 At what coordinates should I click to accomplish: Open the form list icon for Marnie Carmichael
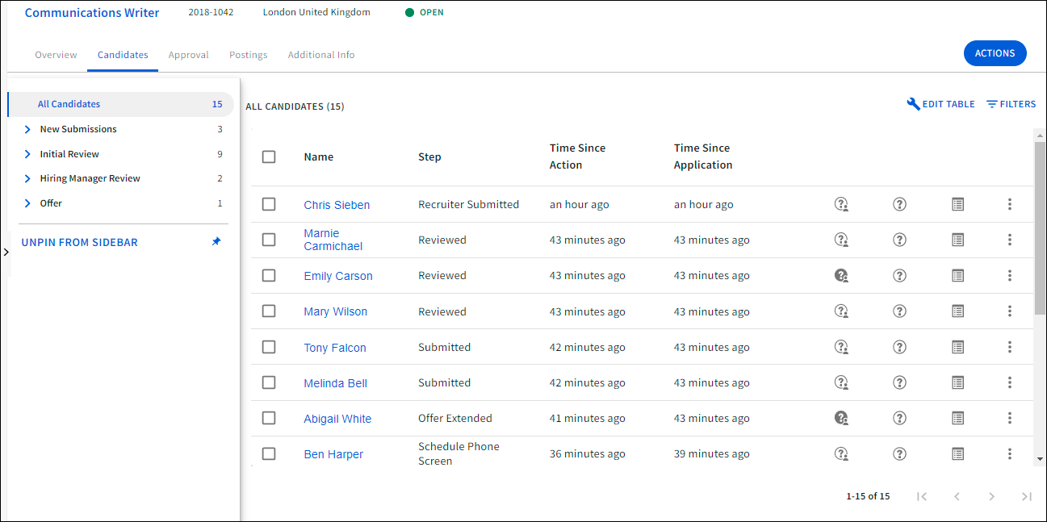pos(957,240)
